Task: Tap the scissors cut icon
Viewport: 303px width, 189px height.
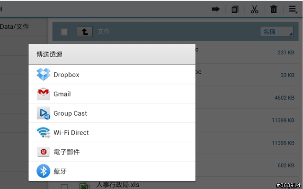Action: coord(254,9)
